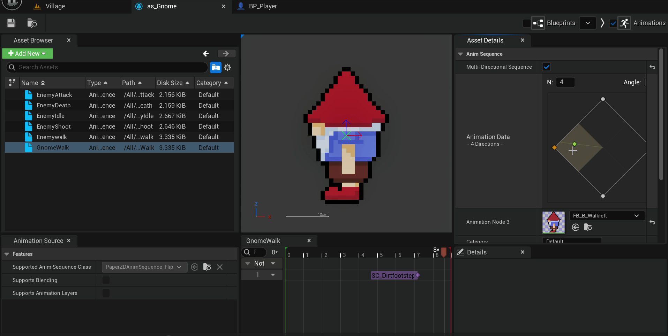
Task: Open the FB_B_Walkleft animation dropdown
Action: click(607, 216)
